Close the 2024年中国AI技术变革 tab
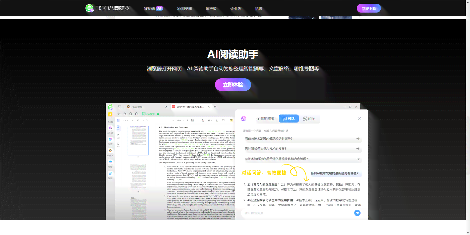 209,107
